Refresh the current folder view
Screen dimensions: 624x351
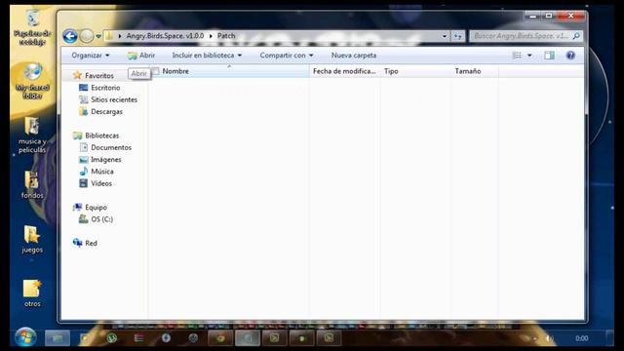[457, 36]
